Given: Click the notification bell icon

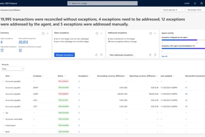Looking at the screenshot, I should pos(195,3).
